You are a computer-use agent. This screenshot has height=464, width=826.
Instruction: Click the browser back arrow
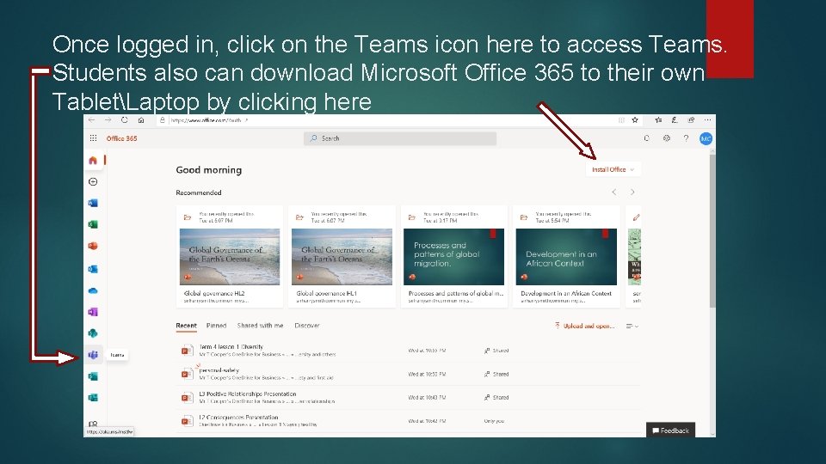92,120
